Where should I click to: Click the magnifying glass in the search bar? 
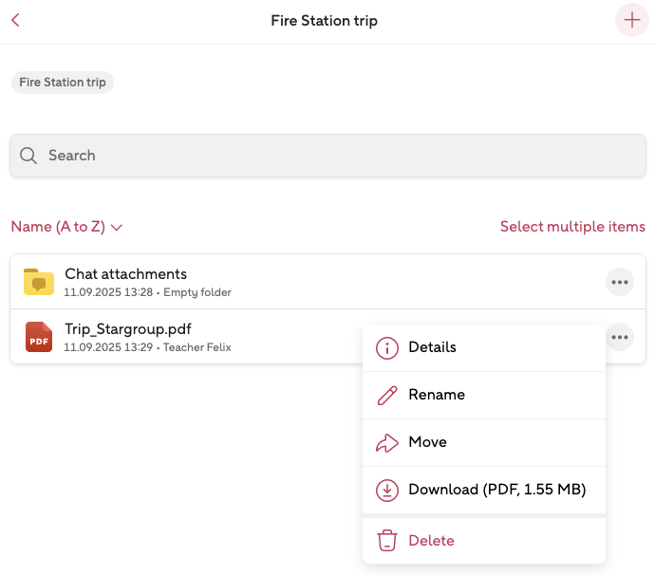click(28, 156)
